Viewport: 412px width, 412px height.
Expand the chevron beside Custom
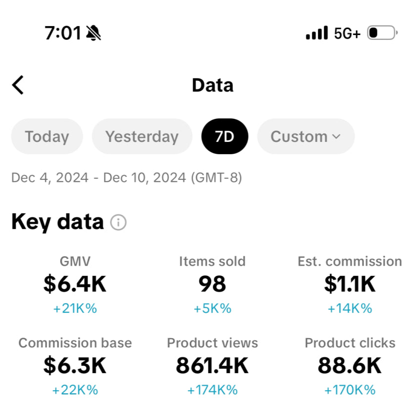click(x=336, y=137)
